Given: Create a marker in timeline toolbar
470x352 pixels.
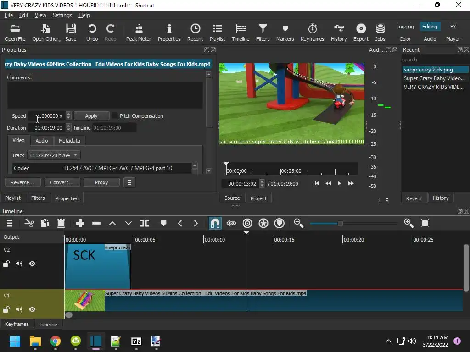Looking at the screenshot, I should (x=163, y=223).
